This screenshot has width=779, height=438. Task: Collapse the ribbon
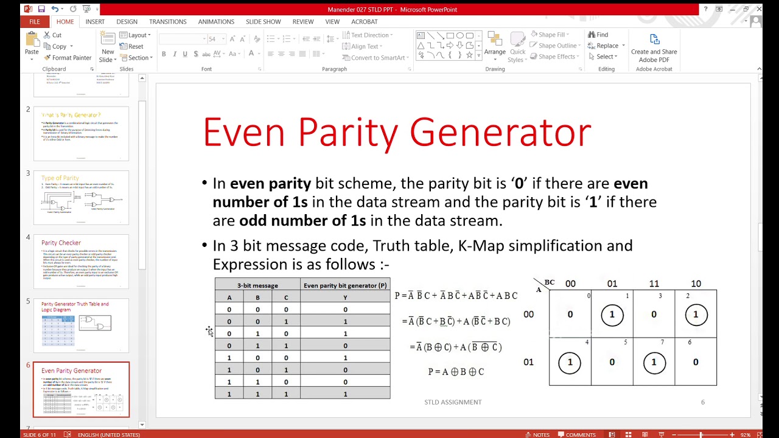click(759, 69)
